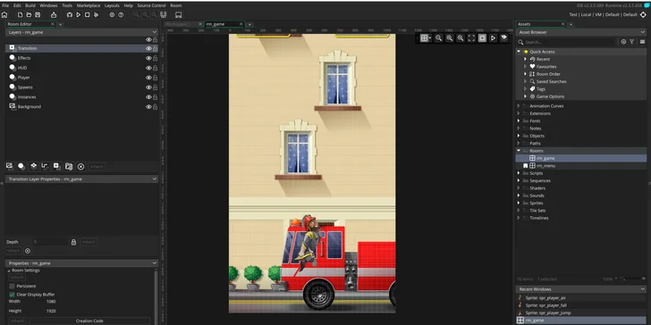
Task: Open the Help icon in toolbar
Action: point(121,15)
